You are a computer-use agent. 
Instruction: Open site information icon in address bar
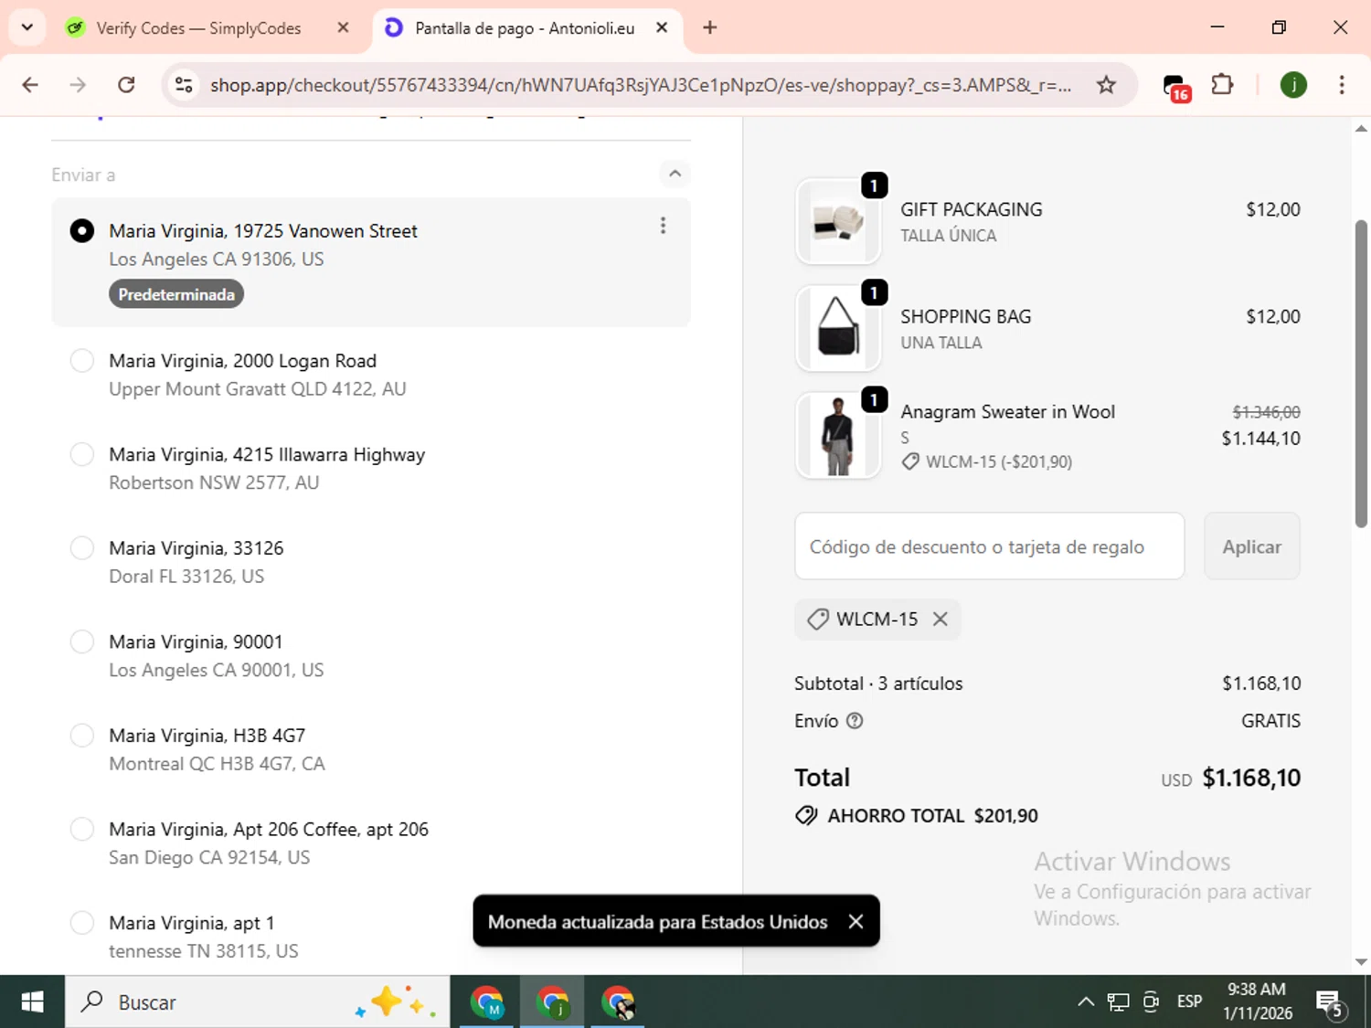pyautogui.click(x=184, y=85)
